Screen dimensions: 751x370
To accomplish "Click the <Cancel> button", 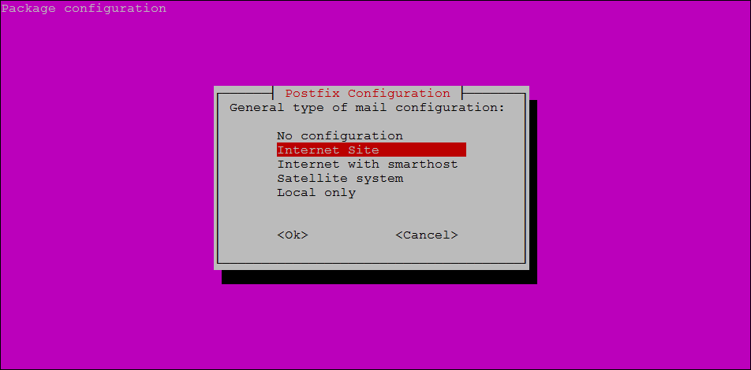I will tap(427, 235).
